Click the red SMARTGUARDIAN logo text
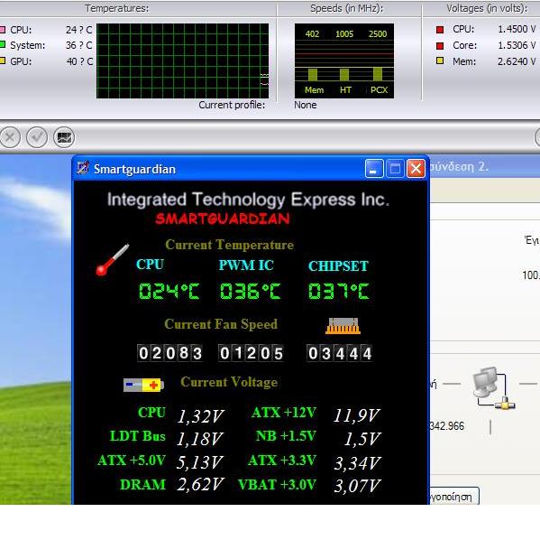Viewport: 540px width, 540px height. 223,219
